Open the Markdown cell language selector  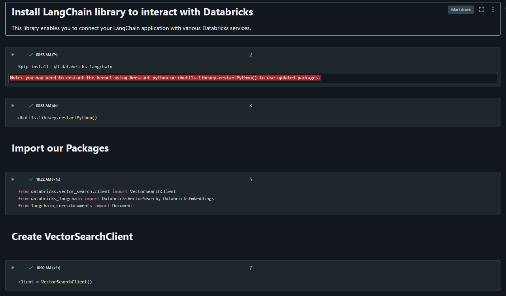pyautogui.click(x=461, y=9)
